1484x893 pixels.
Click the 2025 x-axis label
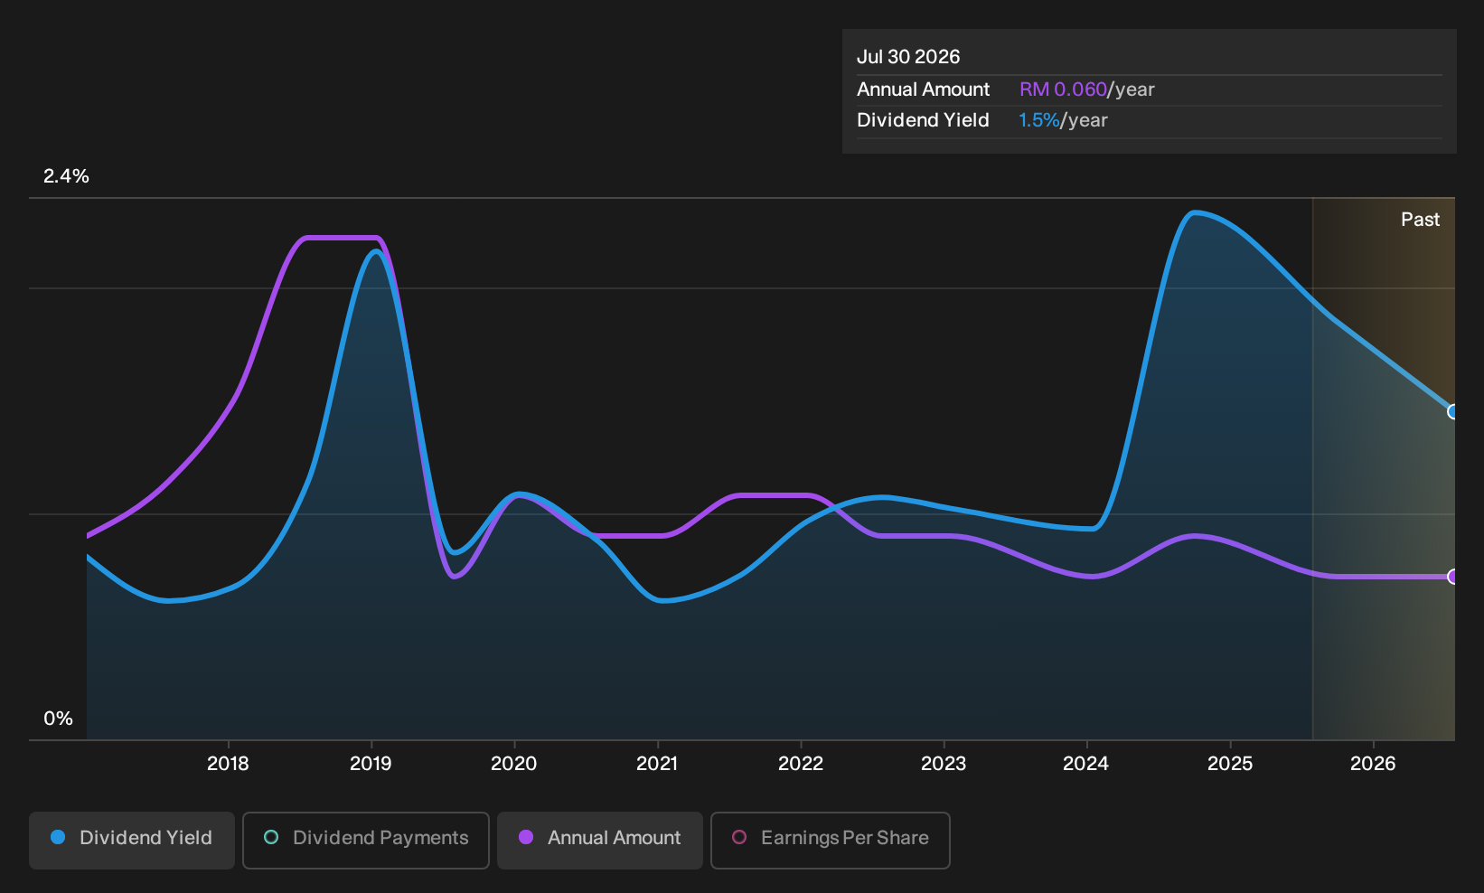point(1230,764)
